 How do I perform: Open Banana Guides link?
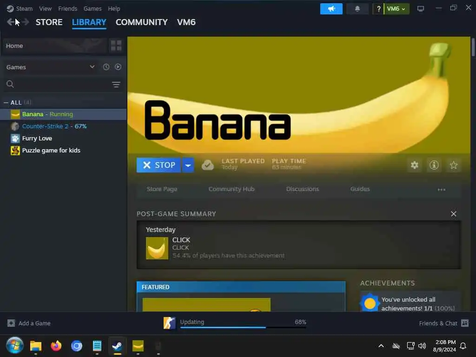pos(360,189)
